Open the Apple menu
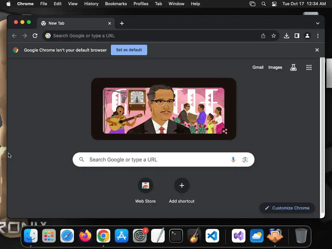 coord(8,4)
